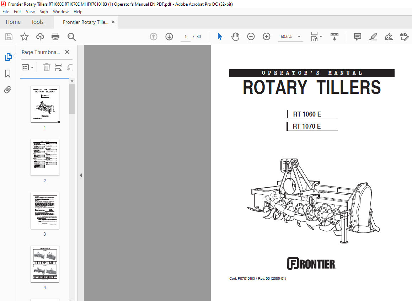The width and height of the screenshot is (412, 301).
Task: Click thumbnail scrollbar up arrow
Action: [72, 81]
